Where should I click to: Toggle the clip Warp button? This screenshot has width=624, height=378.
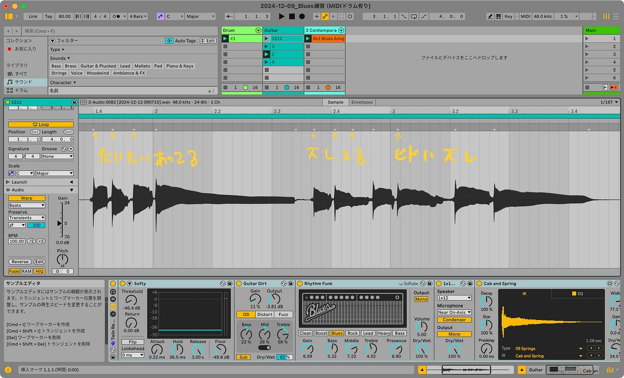27,198
